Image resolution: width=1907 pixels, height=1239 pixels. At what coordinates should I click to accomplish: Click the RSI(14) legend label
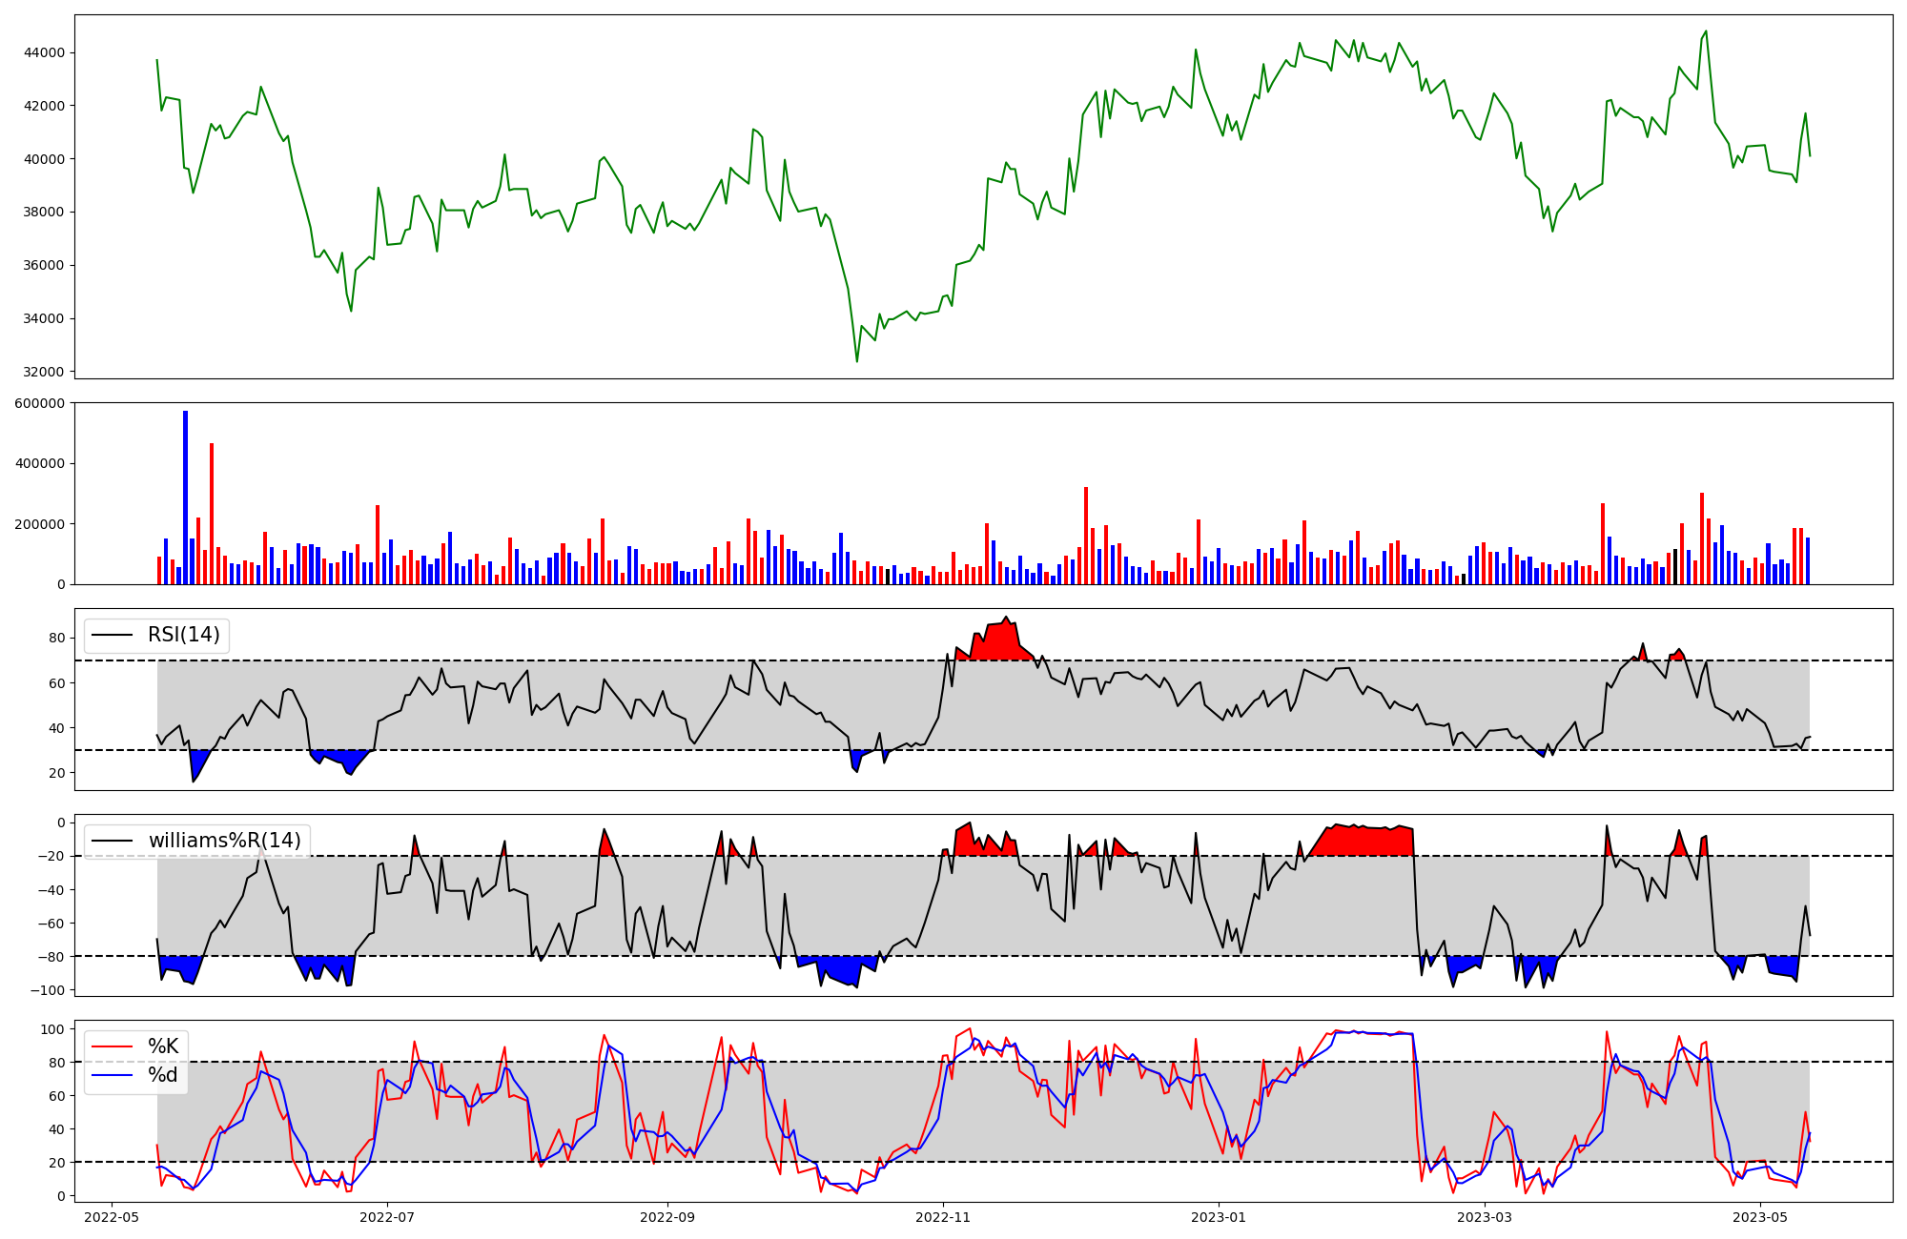click(183, 635)
